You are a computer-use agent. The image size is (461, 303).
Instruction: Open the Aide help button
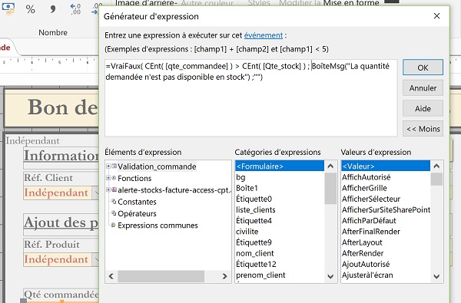[x=423, y=108]
